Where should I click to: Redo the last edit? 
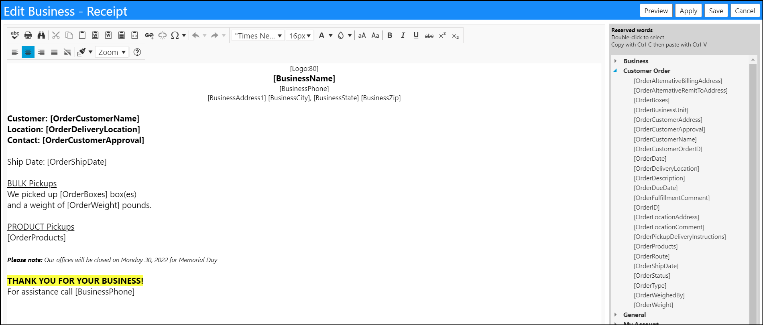click(x=215, y=35)
